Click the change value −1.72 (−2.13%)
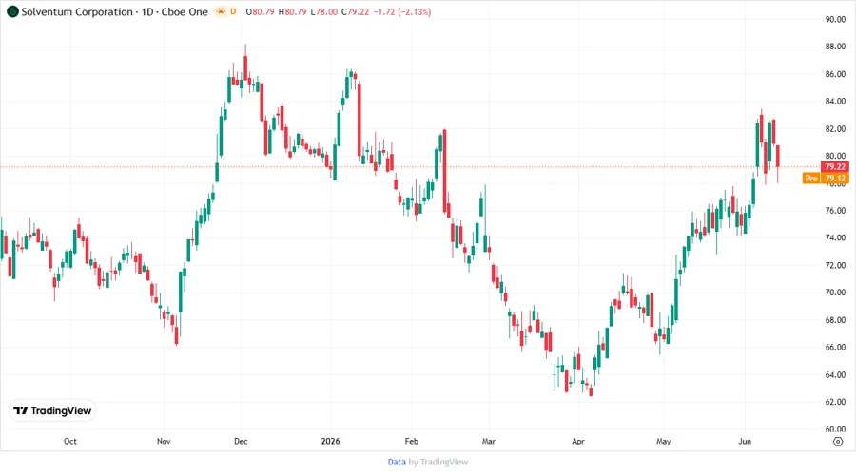 click(402, 11)
